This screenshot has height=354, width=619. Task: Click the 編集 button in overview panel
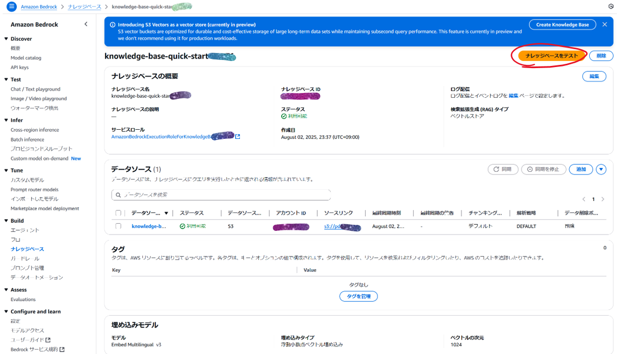pos(594,76)
